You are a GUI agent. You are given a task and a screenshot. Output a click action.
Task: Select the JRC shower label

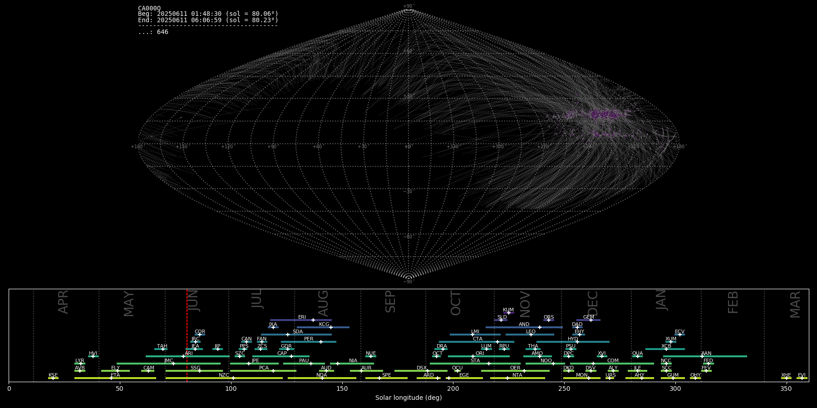(195, 339)
